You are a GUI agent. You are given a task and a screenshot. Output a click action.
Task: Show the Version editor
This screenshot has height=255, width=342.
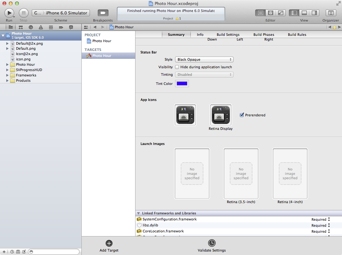[x=280, y=13]
